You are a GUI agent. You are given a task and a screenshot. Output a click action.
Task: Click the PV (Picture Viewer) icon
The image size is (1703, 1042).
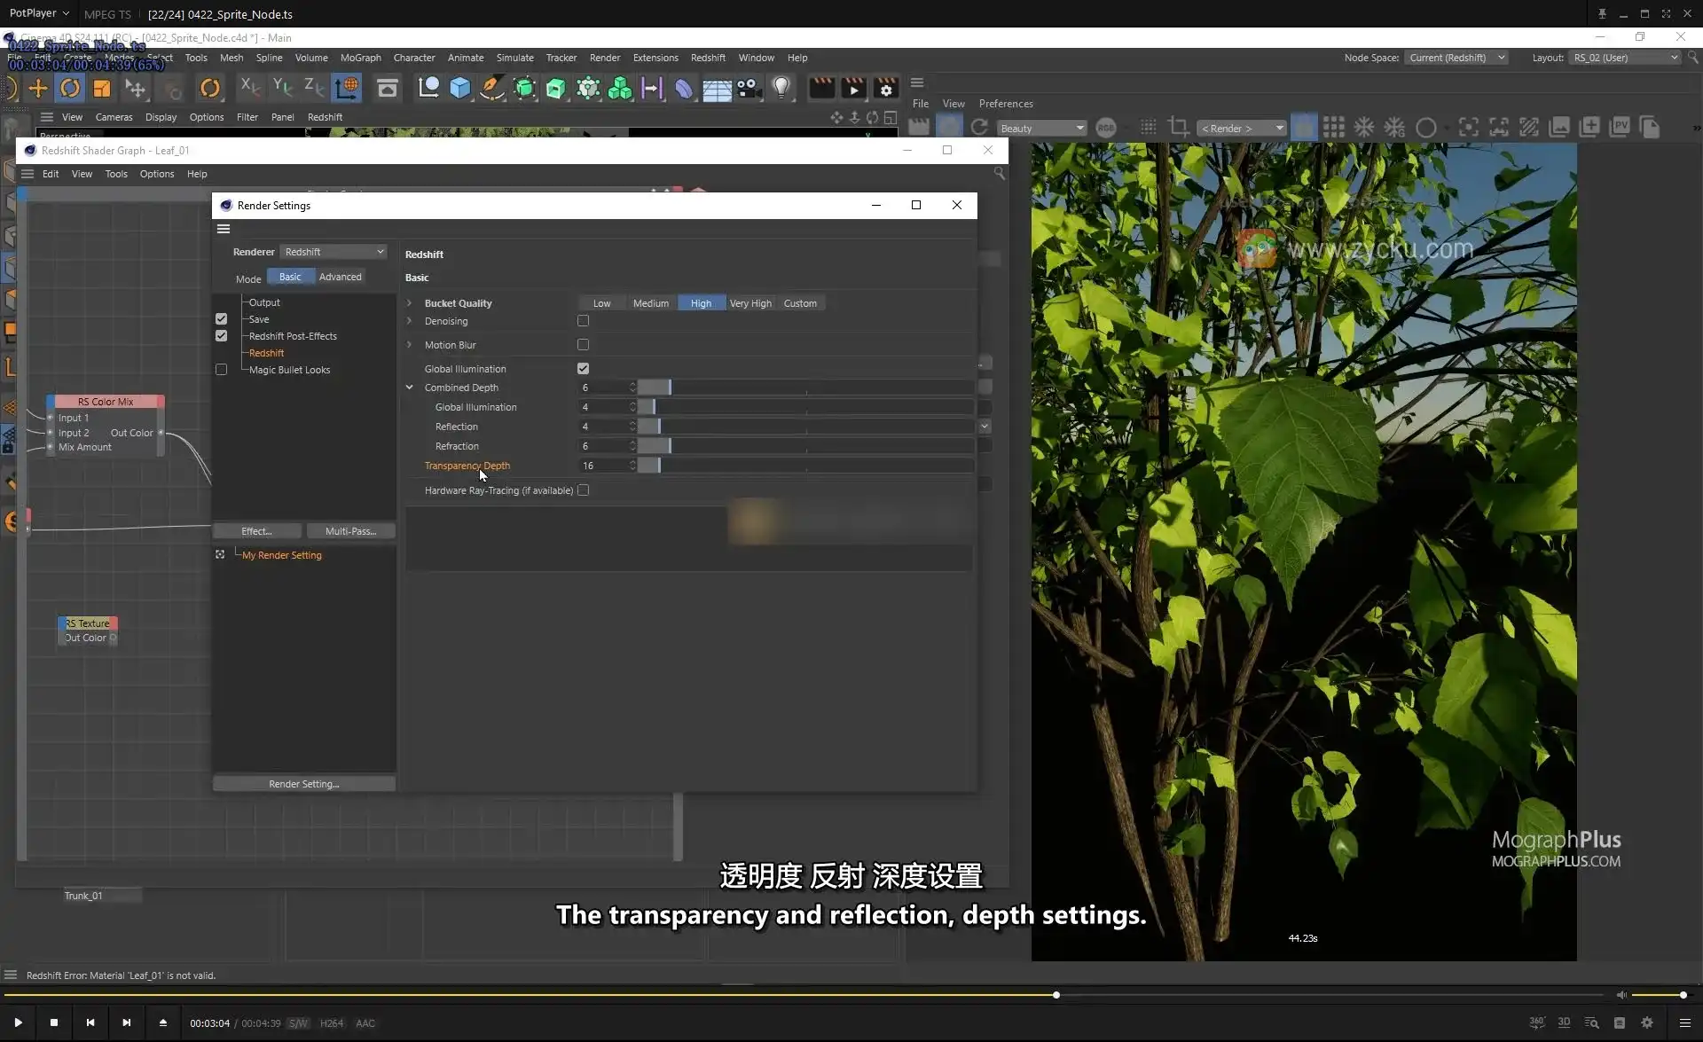point(1621,127)
